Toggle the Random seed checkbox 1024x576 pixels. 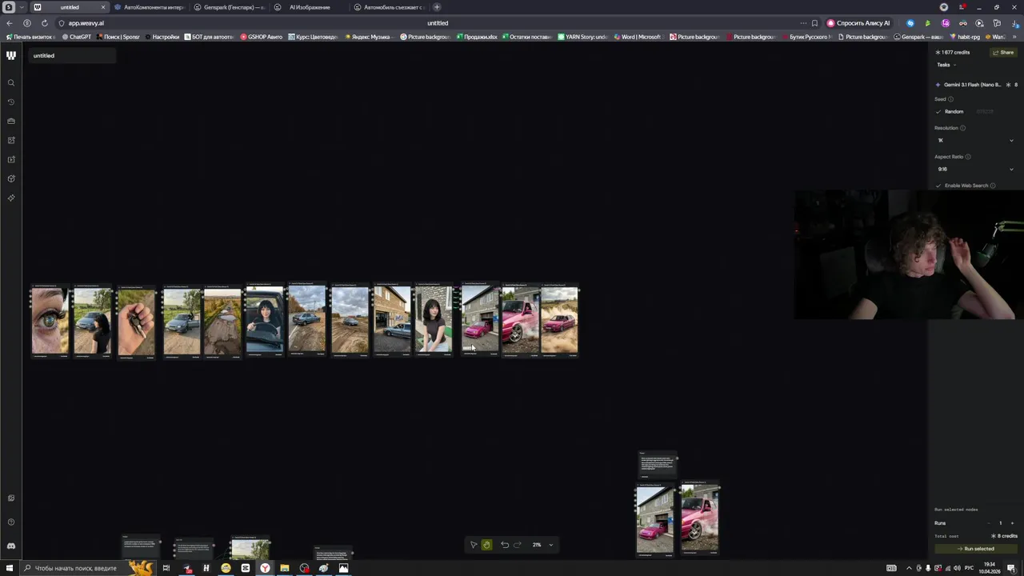[x=938, y=112]
